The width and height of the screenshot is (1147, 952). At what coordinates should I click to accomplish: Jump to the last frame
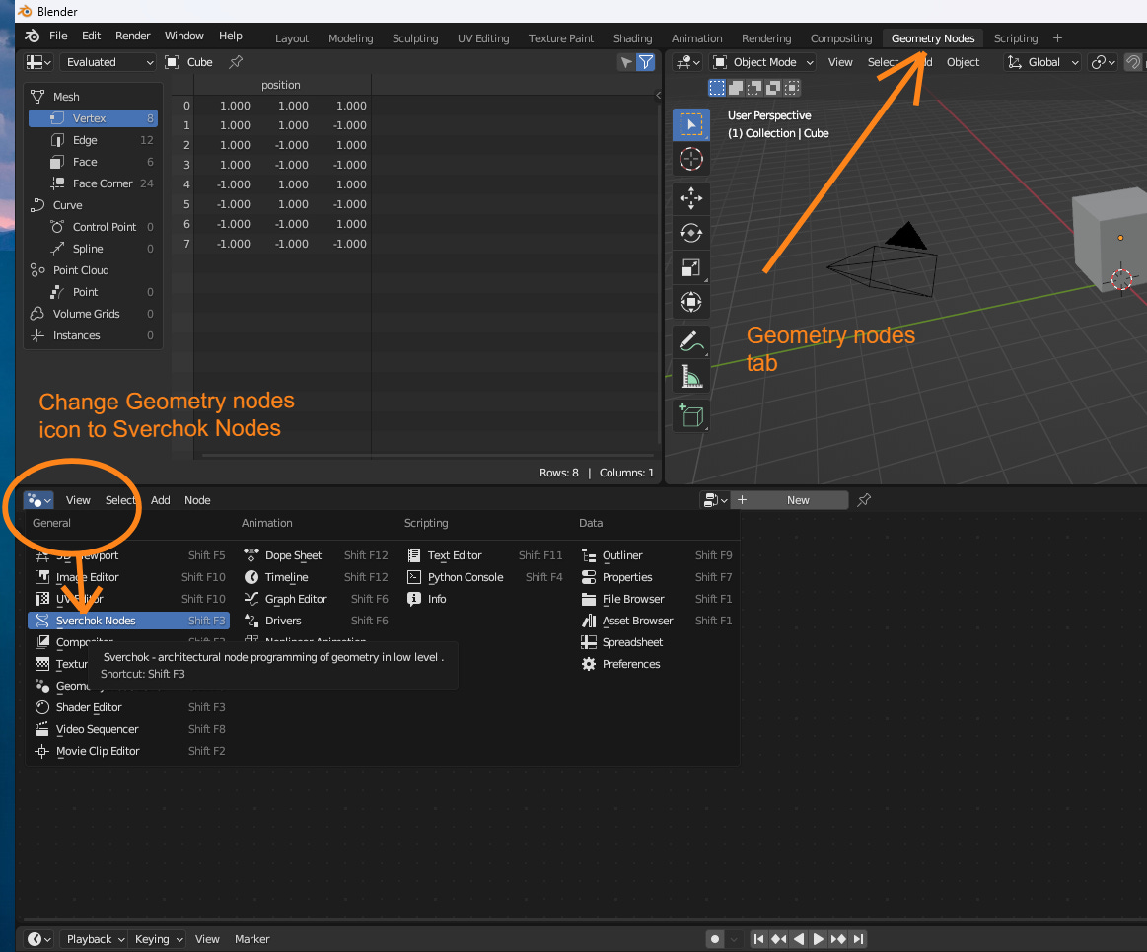pos(859,939)
